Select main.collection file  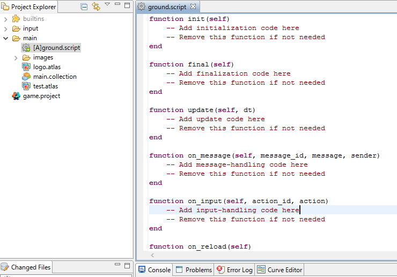[55, 77]
